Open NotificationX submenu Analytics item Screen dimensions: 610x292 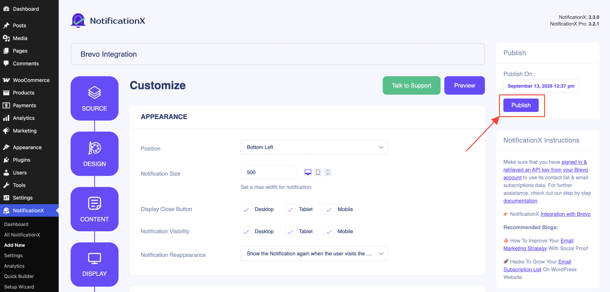click(14, 266)
